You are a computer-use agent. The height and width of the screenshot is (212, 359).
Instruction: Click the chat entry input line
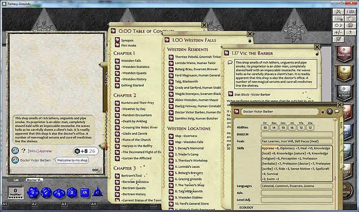tap(51, 170)
